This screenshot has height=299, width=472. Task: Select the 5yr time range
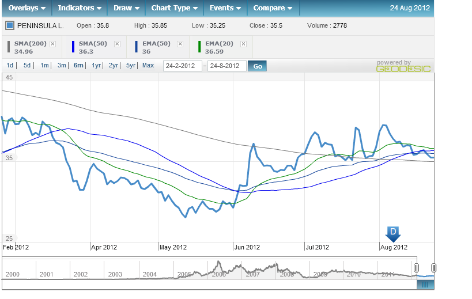coord(131,65)
